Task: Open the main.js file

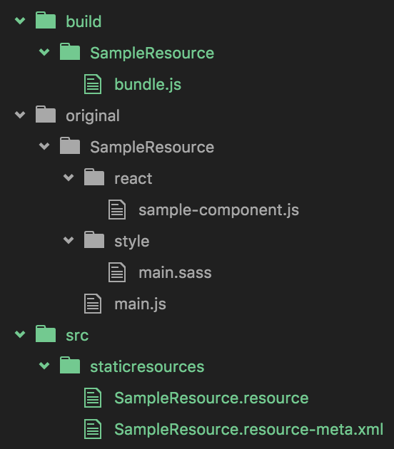Action: pos(140,304)
